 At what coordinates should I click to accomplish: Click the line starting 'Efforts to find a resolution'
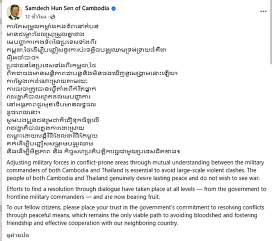(136, 189)
